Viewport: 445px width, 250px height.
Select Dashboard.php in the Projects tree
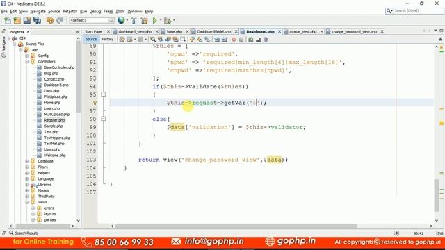click(56, 85)
